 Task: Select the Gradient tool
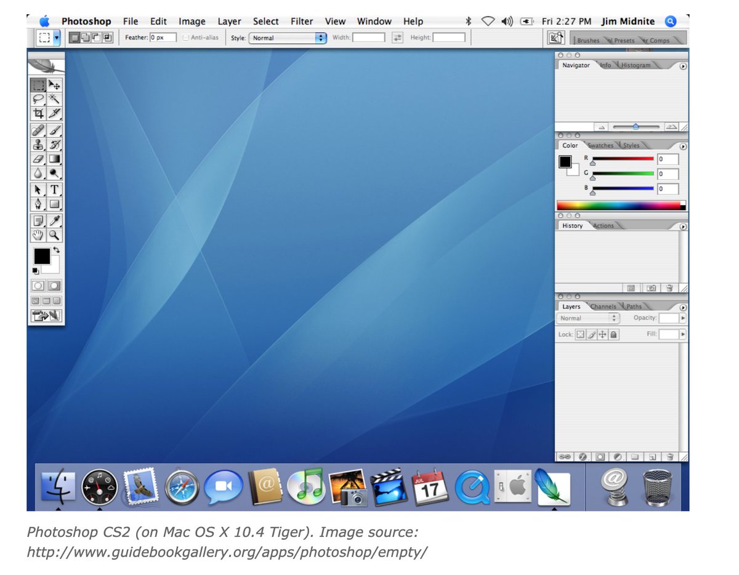(x=55, y=159)
